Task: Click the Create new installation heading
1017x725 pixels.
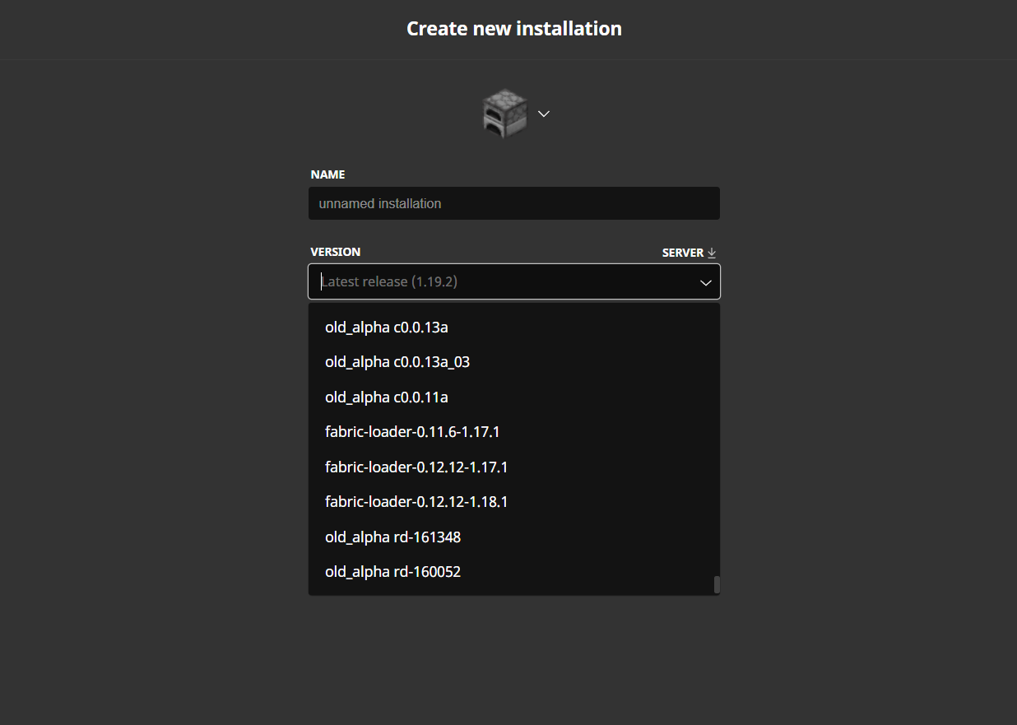Action: (513, 29)
